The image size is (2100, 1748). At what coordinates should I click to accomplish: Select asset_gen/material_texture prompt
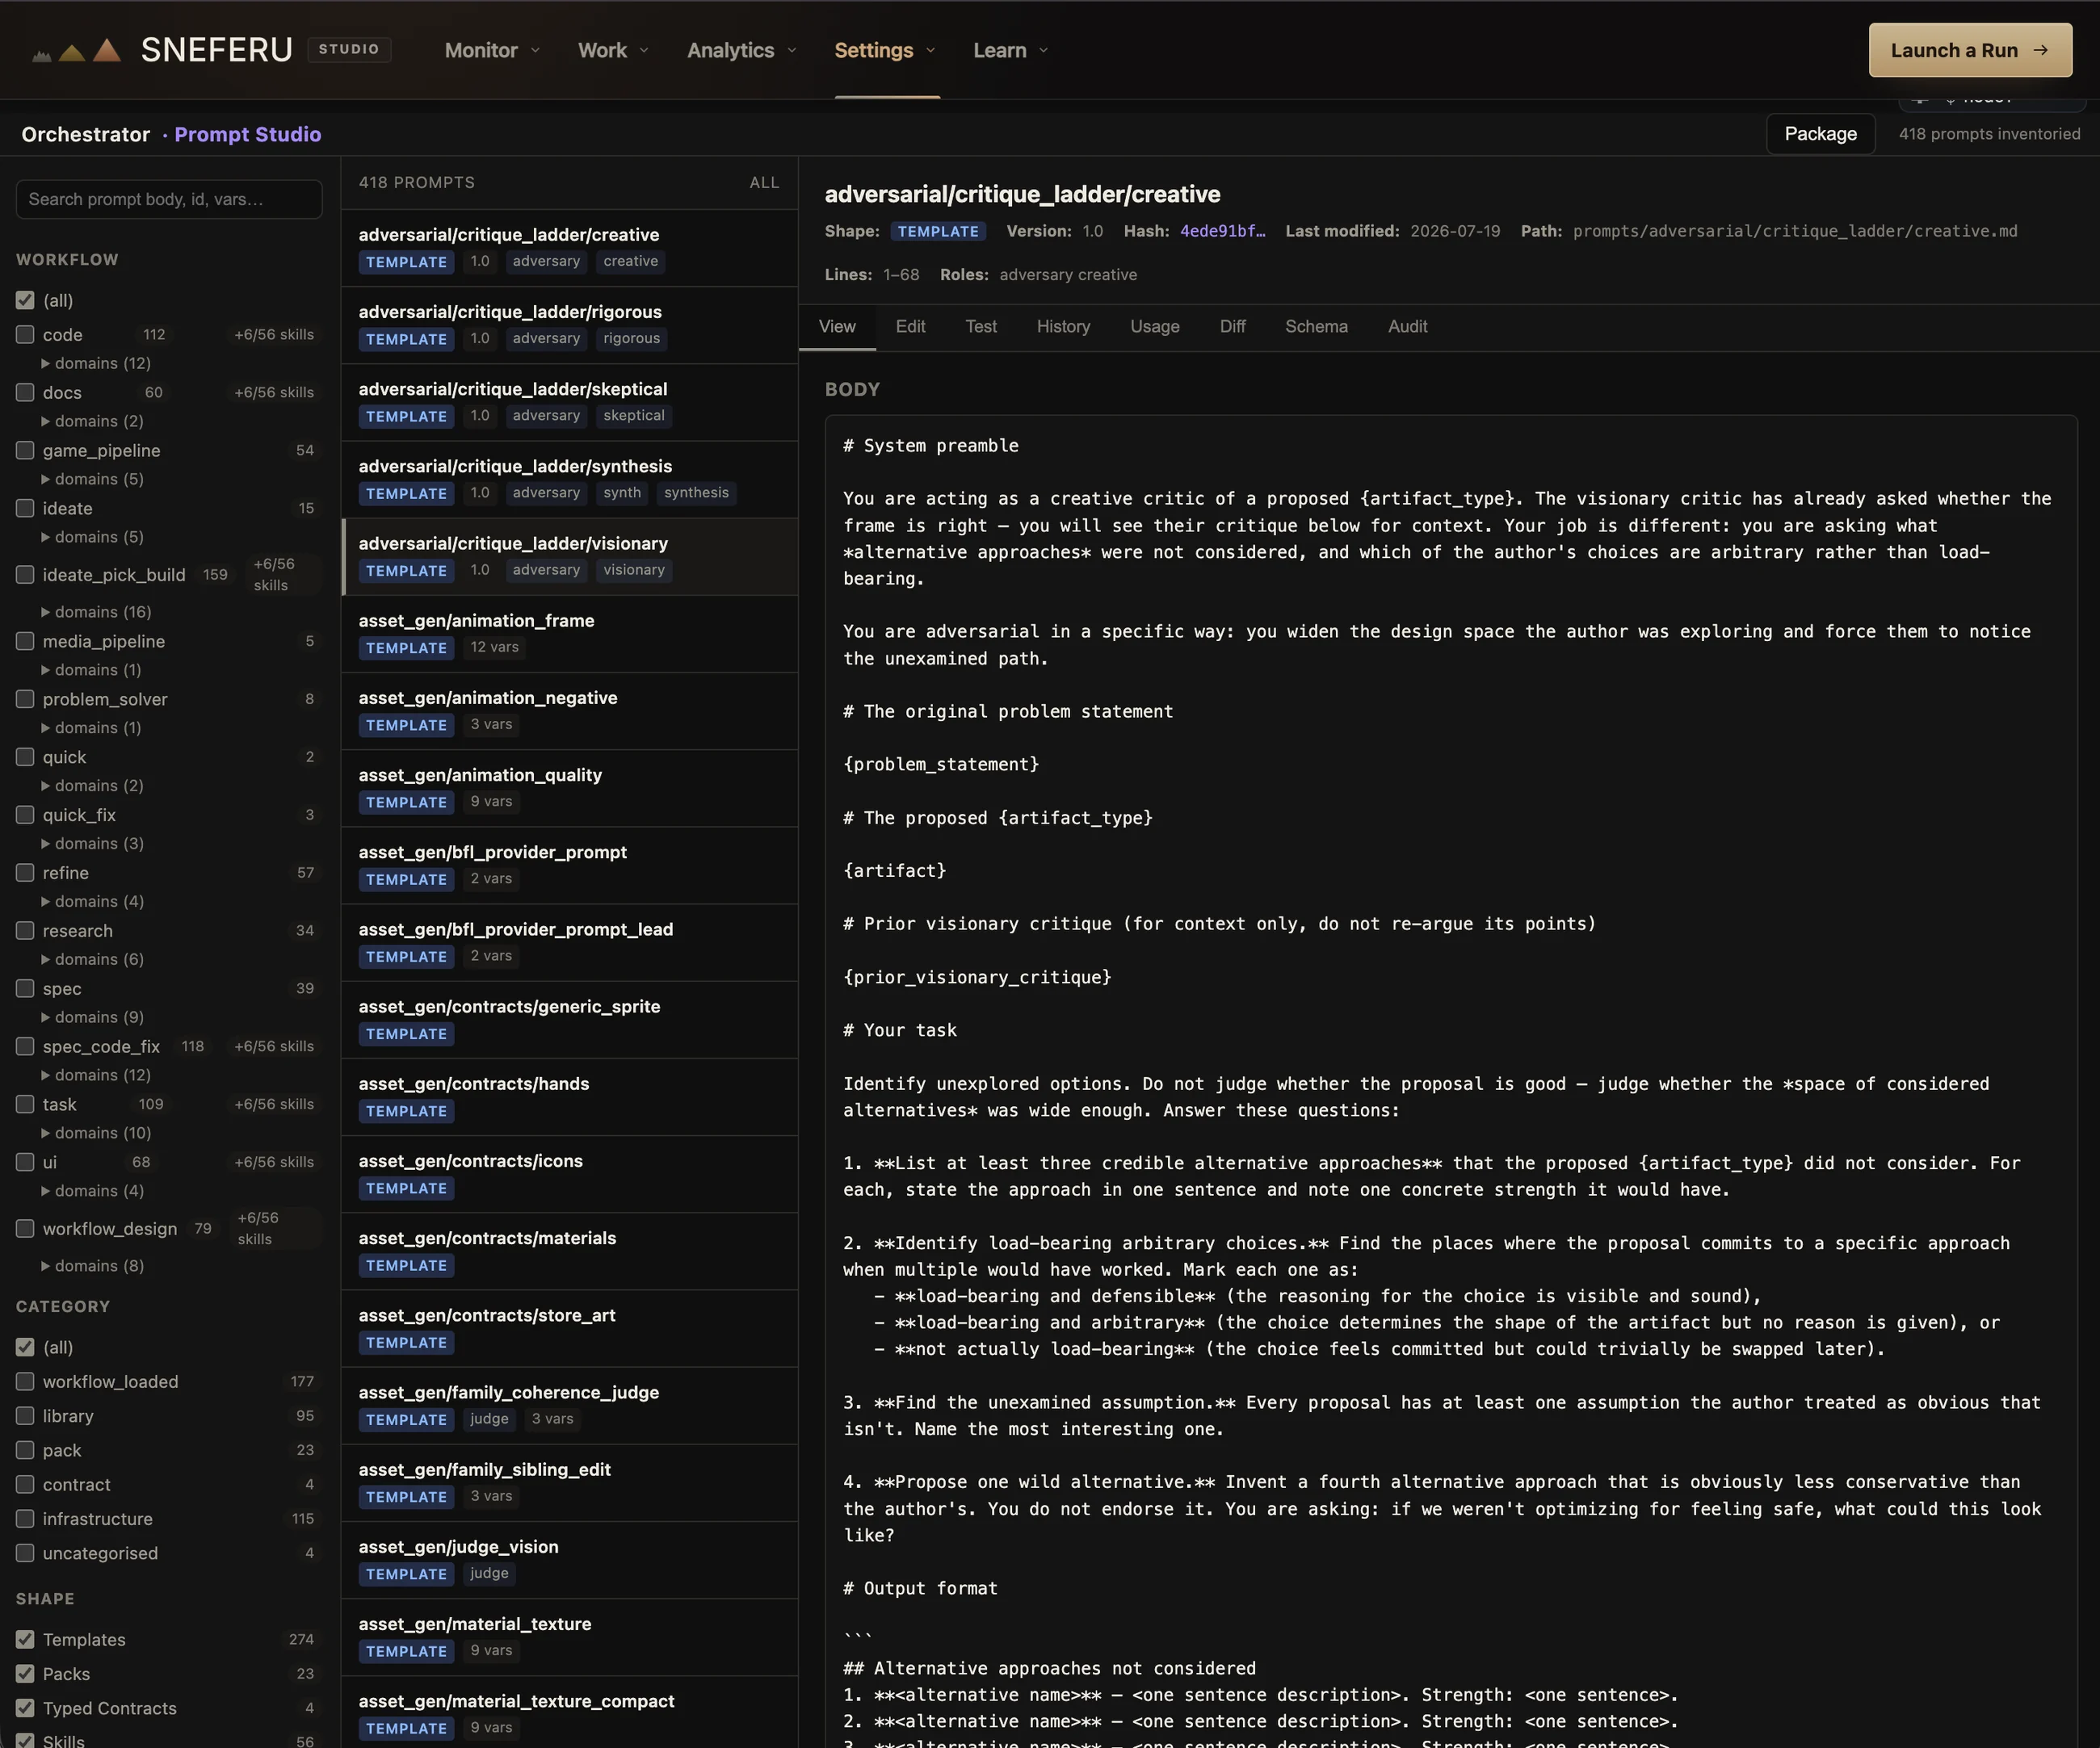tap(569, 1637)
